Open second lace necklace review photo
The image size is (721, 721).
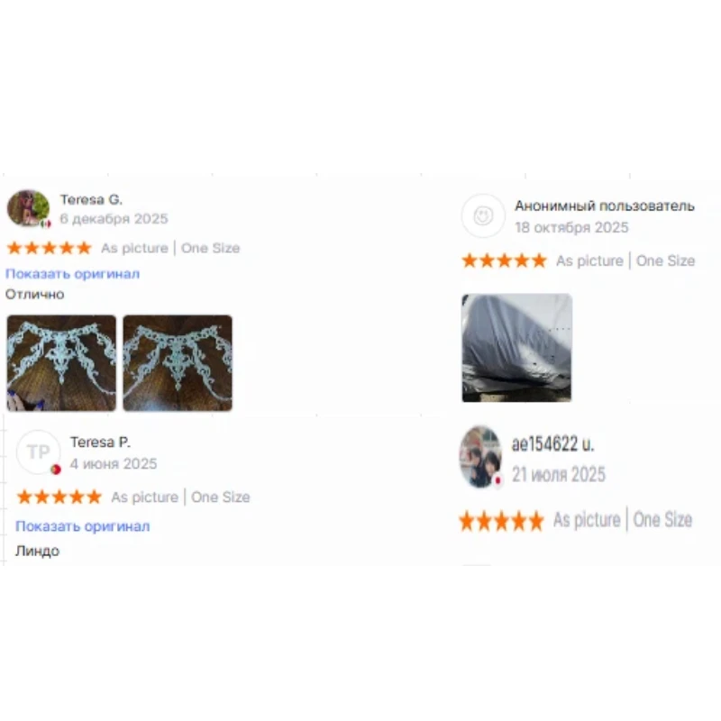178,363
